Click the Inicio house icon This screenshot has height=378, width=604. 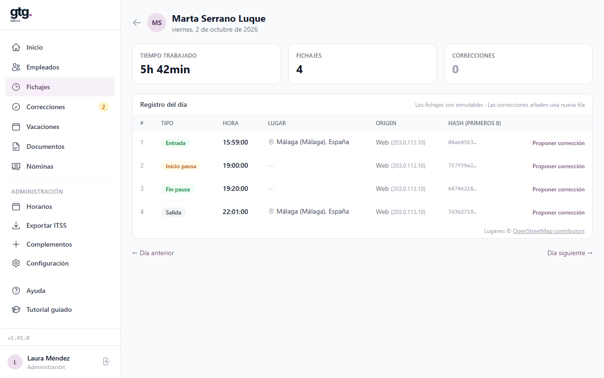[16, 47]
